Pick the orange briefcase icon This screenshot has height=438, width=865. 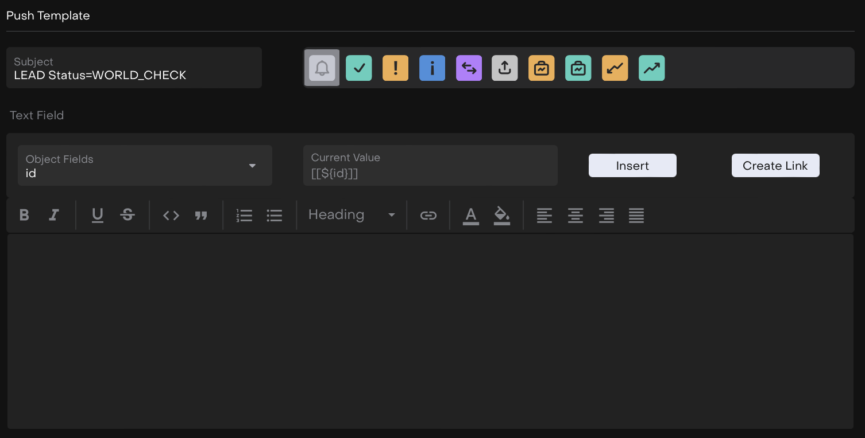541,68
